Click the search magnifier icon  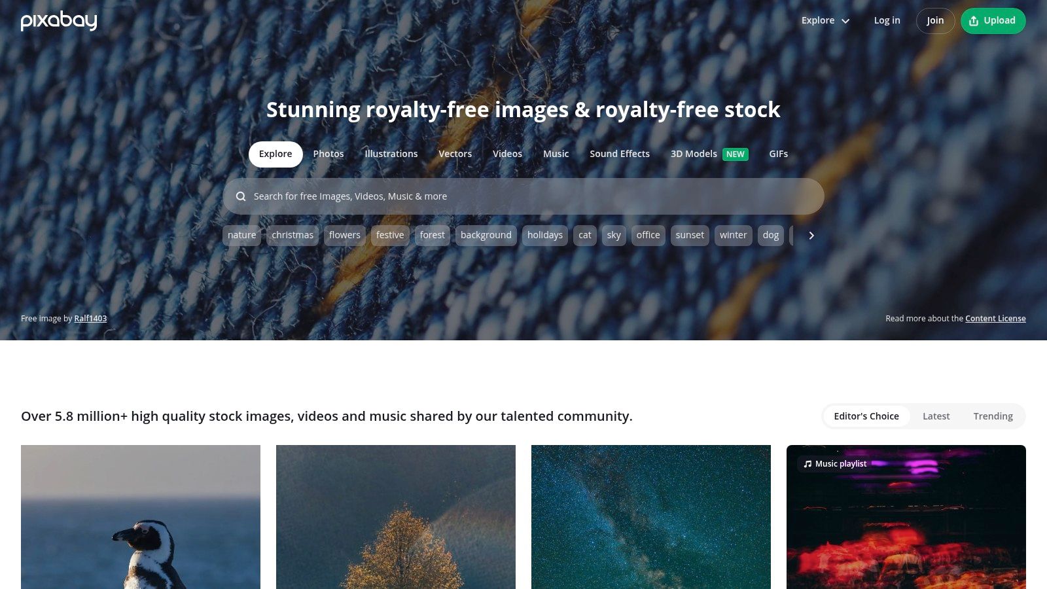(241, 196)
